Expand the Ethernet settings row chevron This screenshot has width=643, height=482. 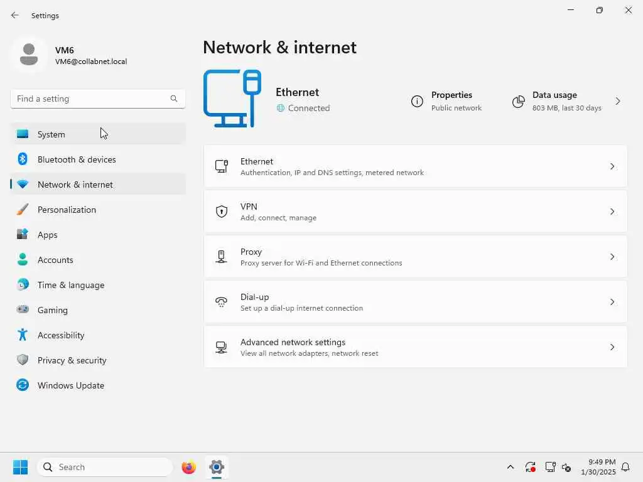[612, 166]
